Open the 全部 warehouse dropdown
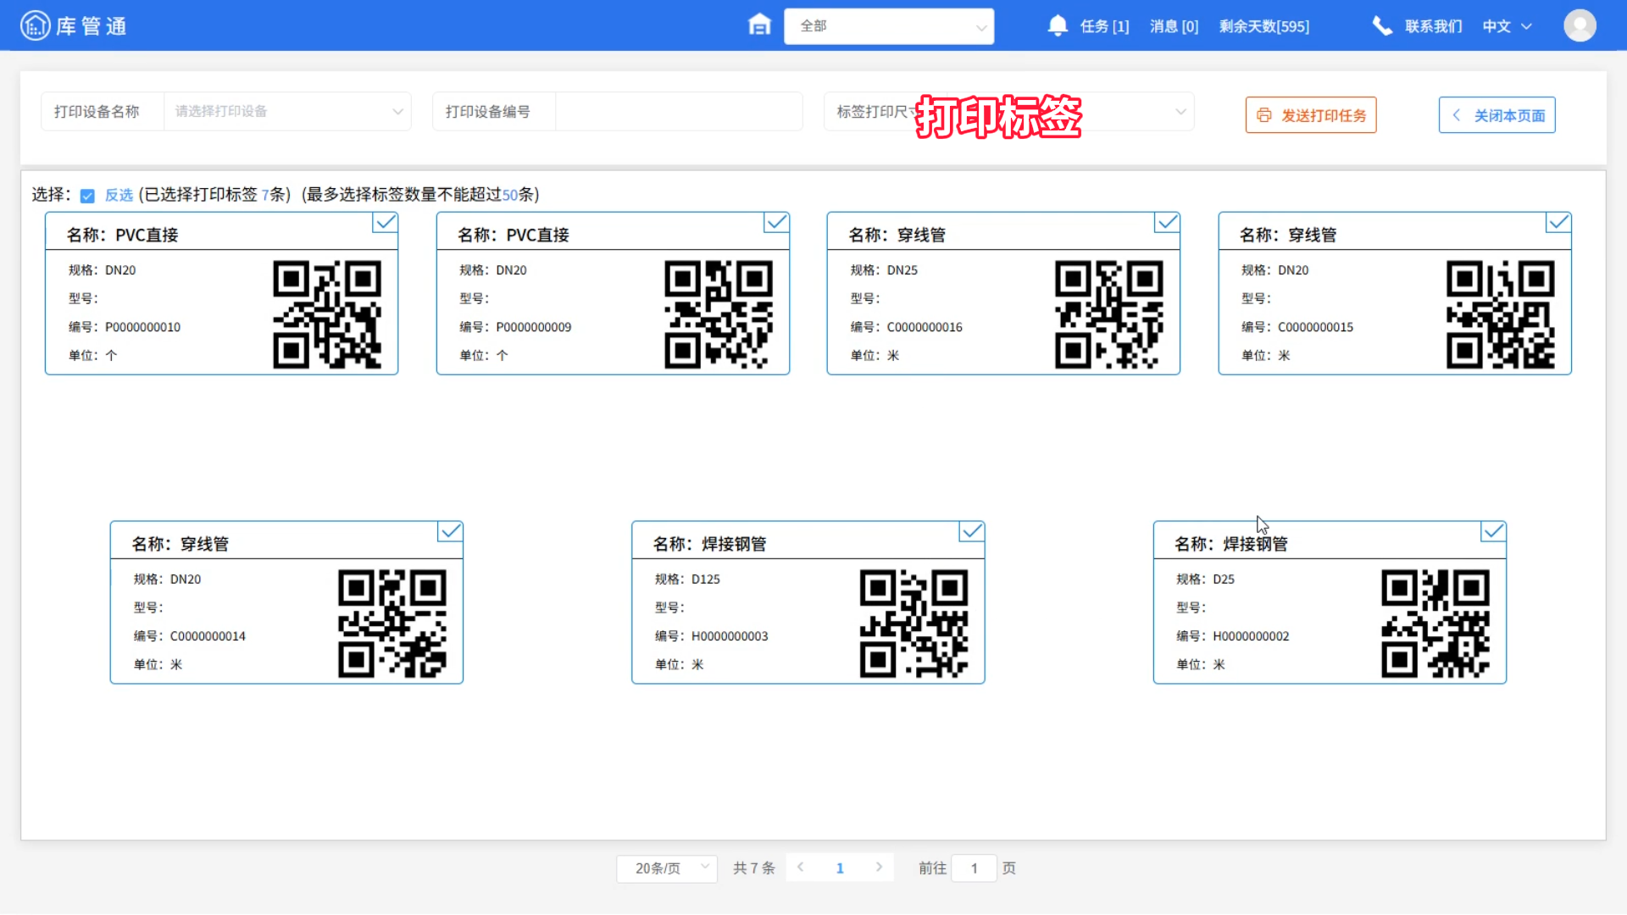 click(889, 26)
